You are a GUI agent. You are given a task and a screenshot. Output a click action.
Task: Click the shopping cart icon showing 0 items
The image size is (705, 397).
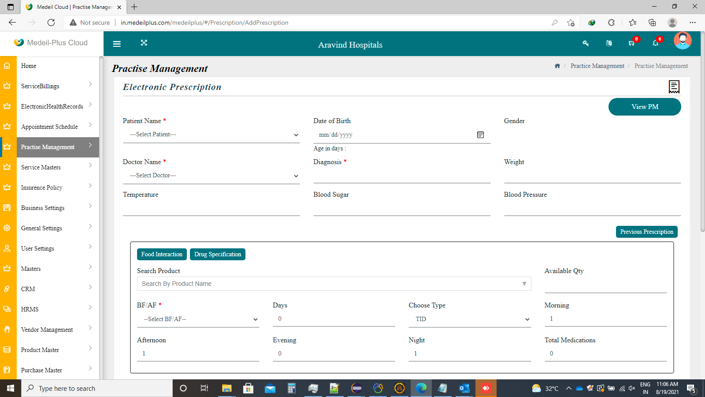coord(631,43)
